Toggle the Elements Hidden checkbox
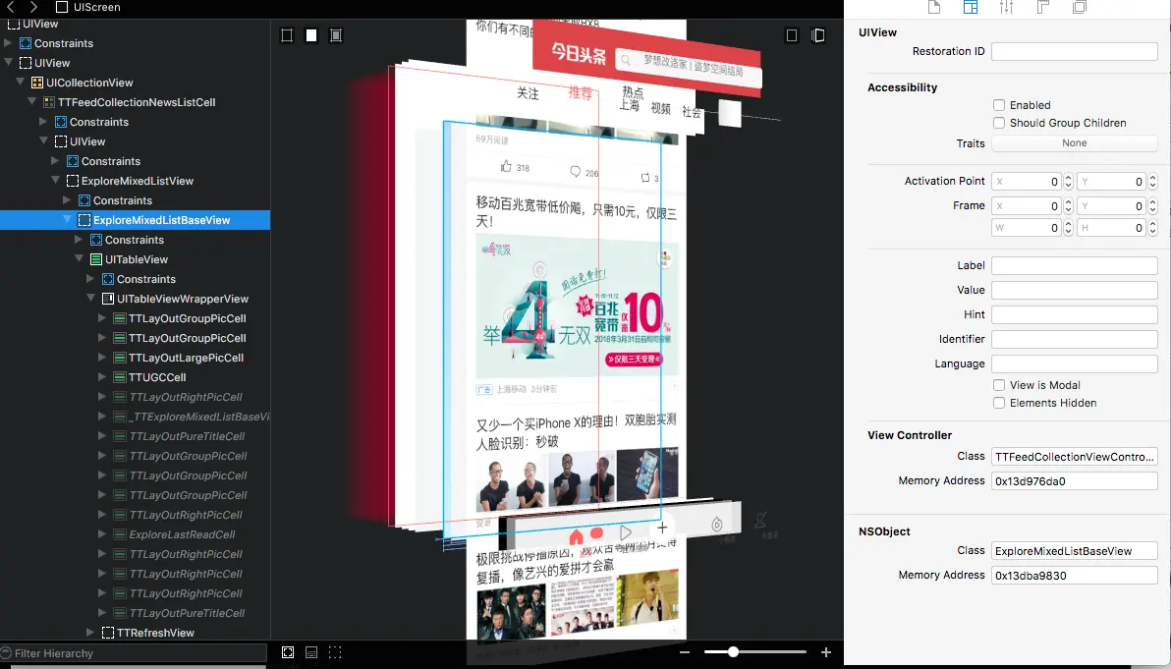Viewport: 1171px width, 669px height. (x=998, y=403)
